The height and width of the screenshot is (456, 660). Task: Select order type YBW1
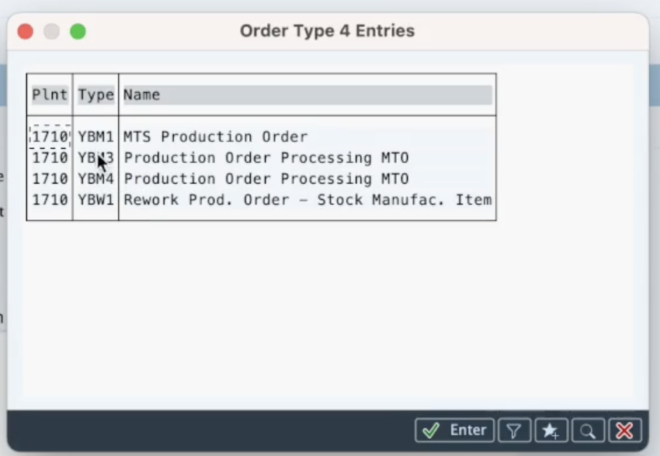[x=96, y=200]
